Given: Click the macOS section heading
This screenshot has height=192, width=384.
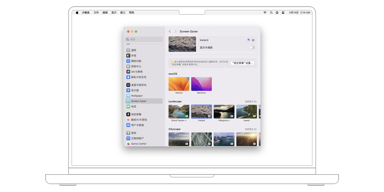Looking at the screenshot, I should click(173, 74).
